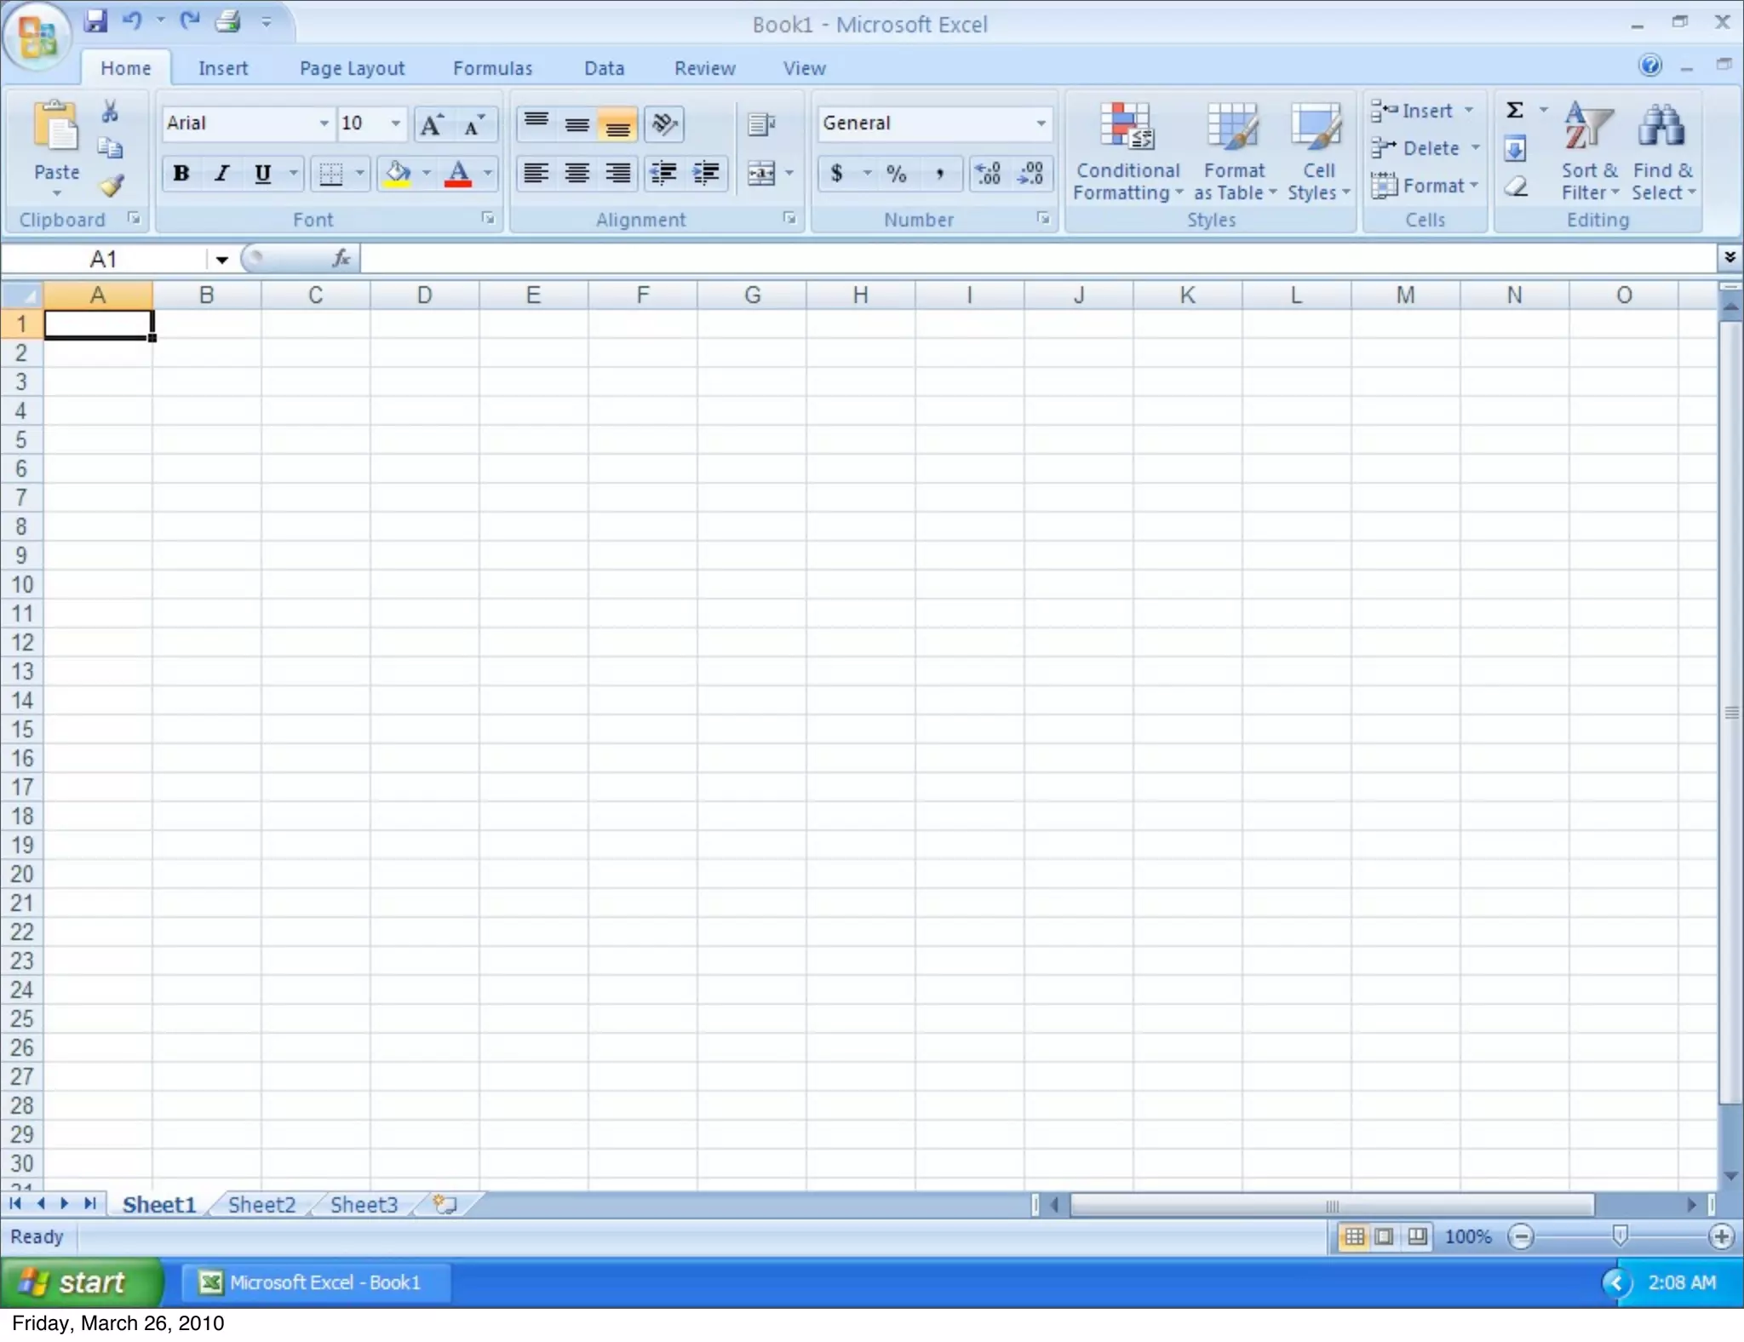Click the AutoSum sigma icon

[1515, 111]
